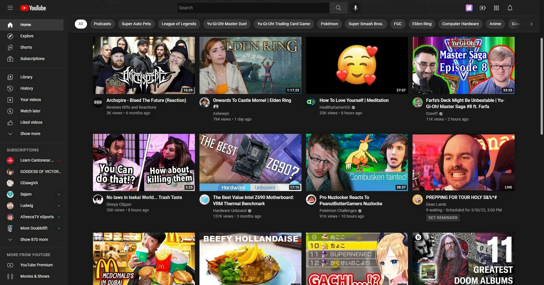Open Learn Cantonese subscription

coord(32,160)
